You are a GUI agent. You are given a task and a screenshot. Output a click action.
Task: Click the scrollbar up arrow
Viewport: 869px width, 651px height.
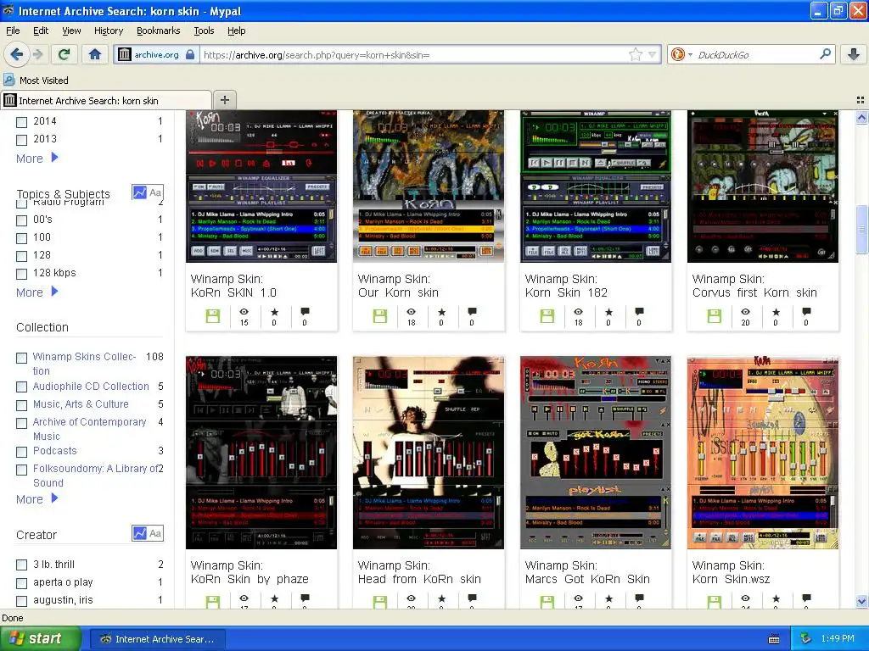861,117
